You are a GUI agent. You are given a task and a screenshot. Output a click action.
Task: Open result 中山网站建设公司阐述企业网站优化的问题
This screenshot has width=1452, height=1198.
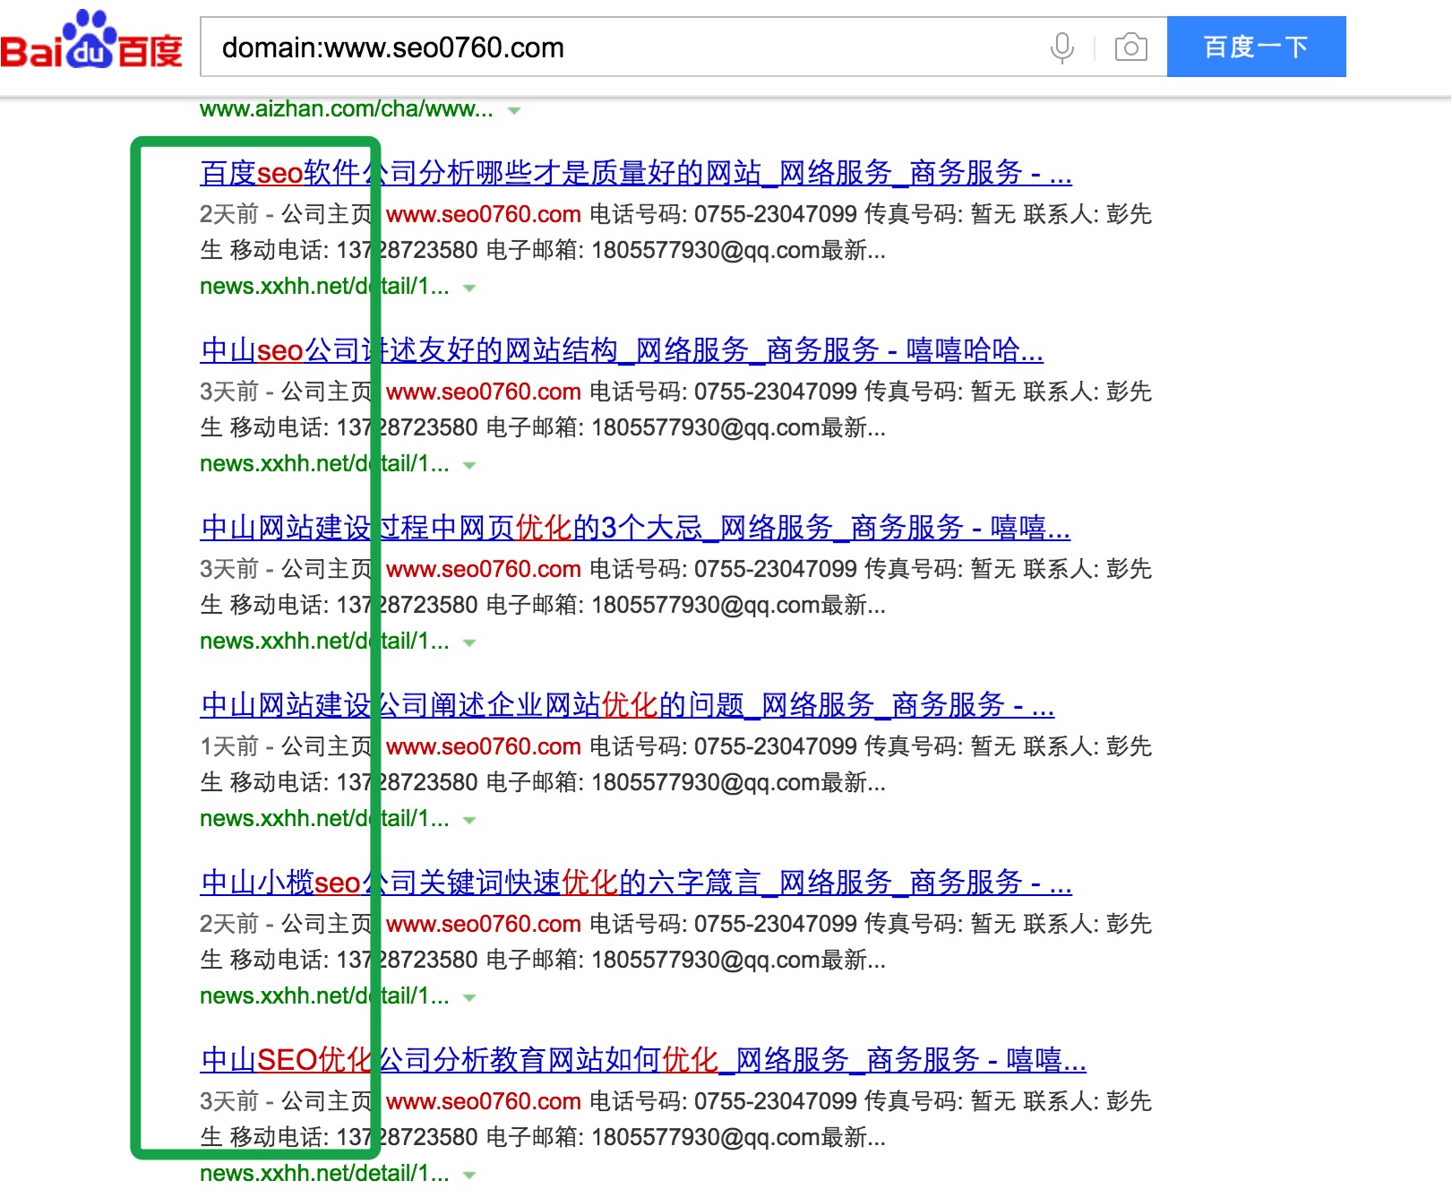click(627, 704)
